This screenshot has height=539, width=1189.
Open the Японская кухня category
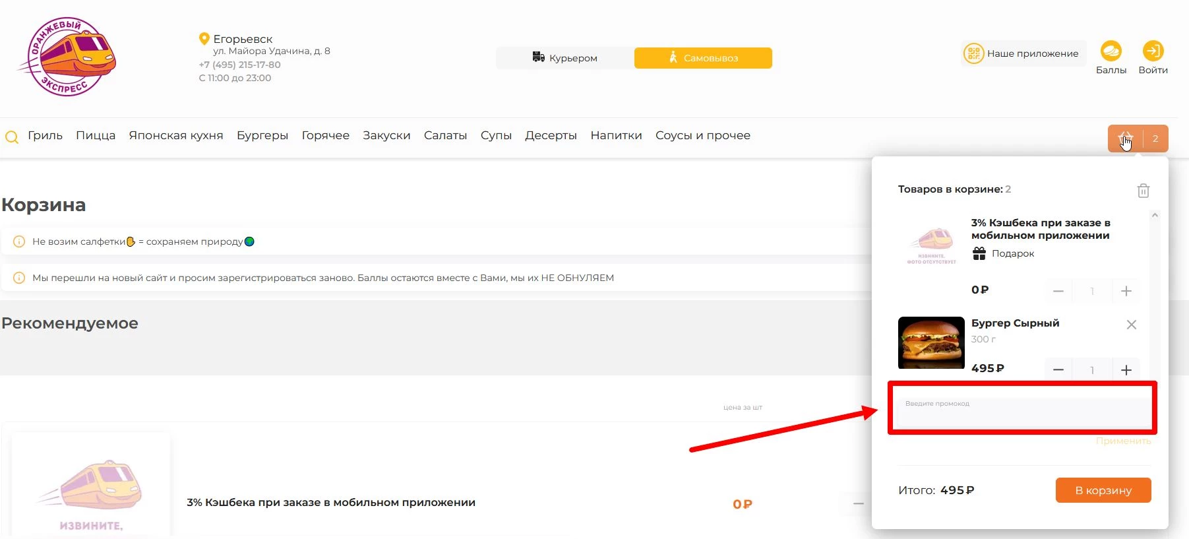176,135
